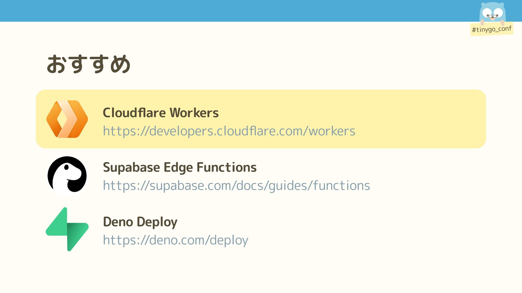Open the supabase.com/docs/guides/functions link

coord(236,186)
